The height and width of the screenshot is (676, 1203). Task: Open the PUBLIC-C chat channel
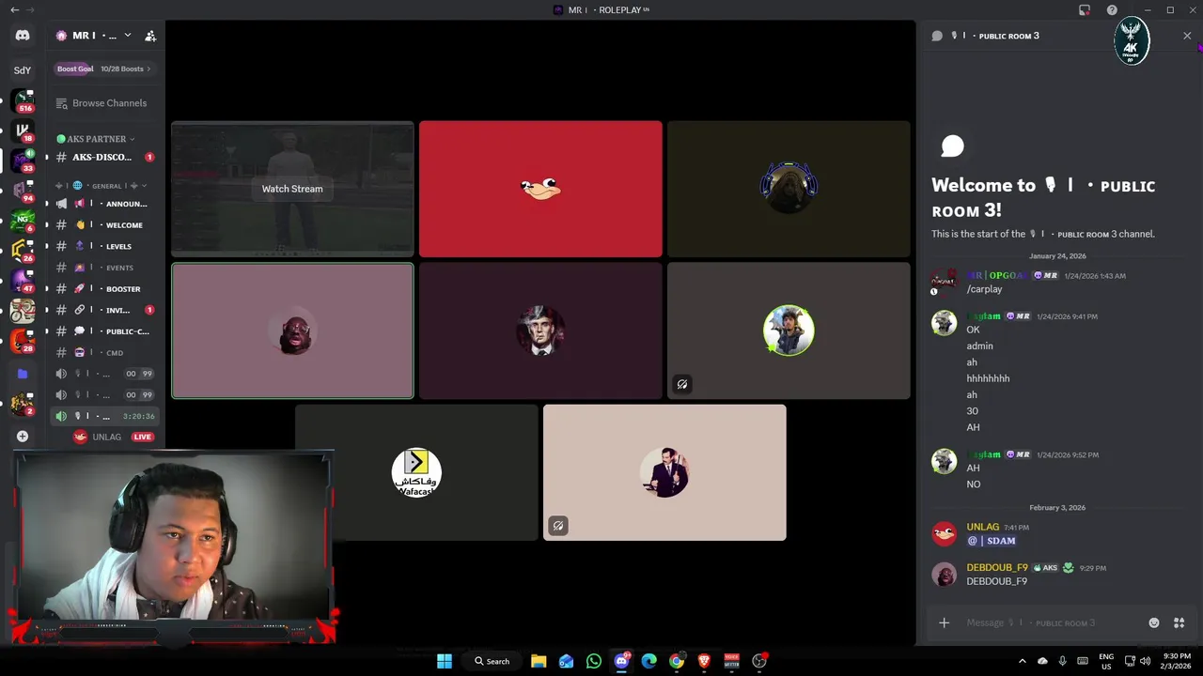tap(105, 331)
